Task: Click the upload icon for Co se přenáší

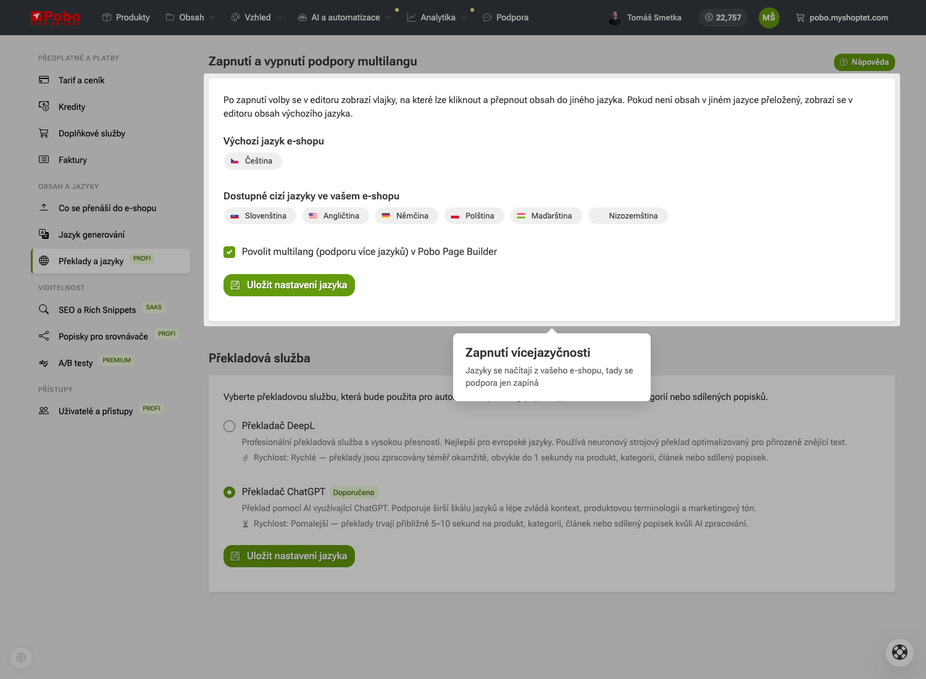Action: tap(44, 207)
